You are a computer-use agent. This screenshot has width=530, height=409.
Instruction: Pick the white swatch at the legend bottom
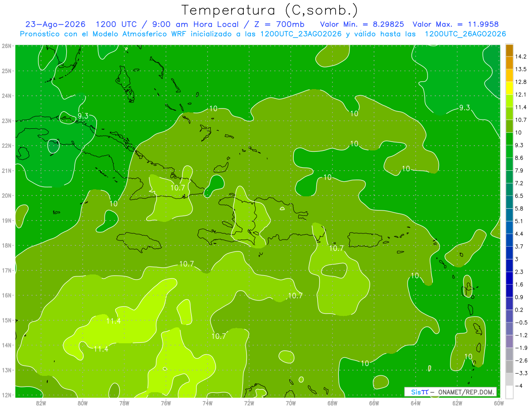pos(509,392)
